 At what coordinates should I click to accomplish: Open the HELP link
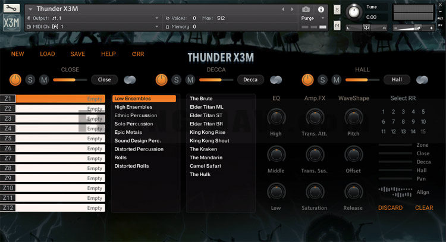click(108, 54)
